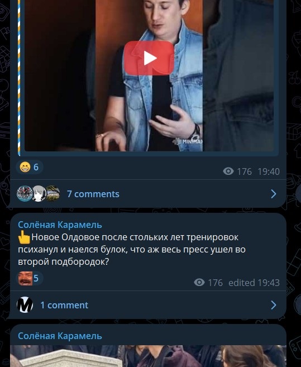Click the edited 19:43 timestamp
This screenshot has height=367, width=301.
click(254, 283)
